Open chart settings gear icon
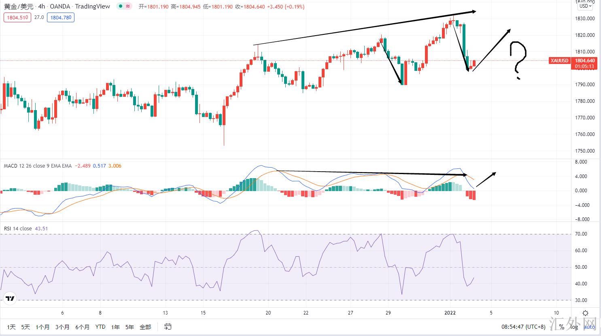Viewport: 601px width, 336px height. click(x=585, y=313)
